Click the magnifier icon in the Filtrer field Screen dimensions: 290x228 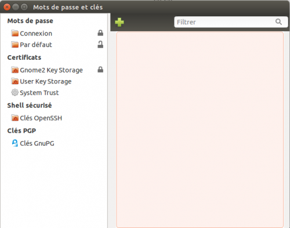tap(278, 22)
